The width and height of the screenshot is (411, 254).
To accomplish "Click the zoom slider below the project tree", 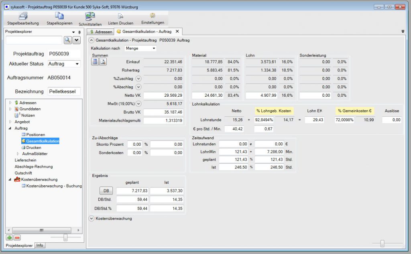I will click(65, 238).
